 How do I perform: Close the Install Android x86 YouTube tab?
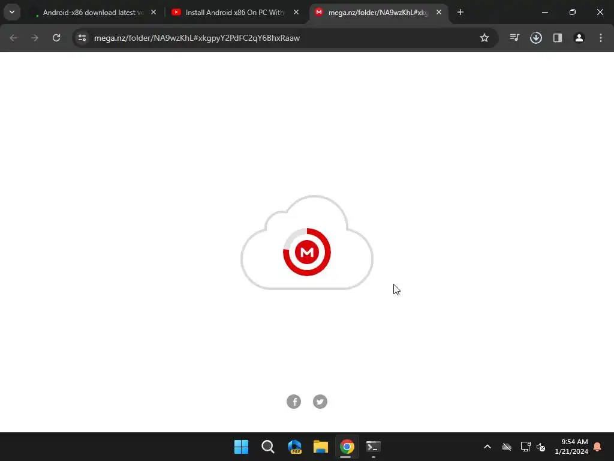coord(296,13)
